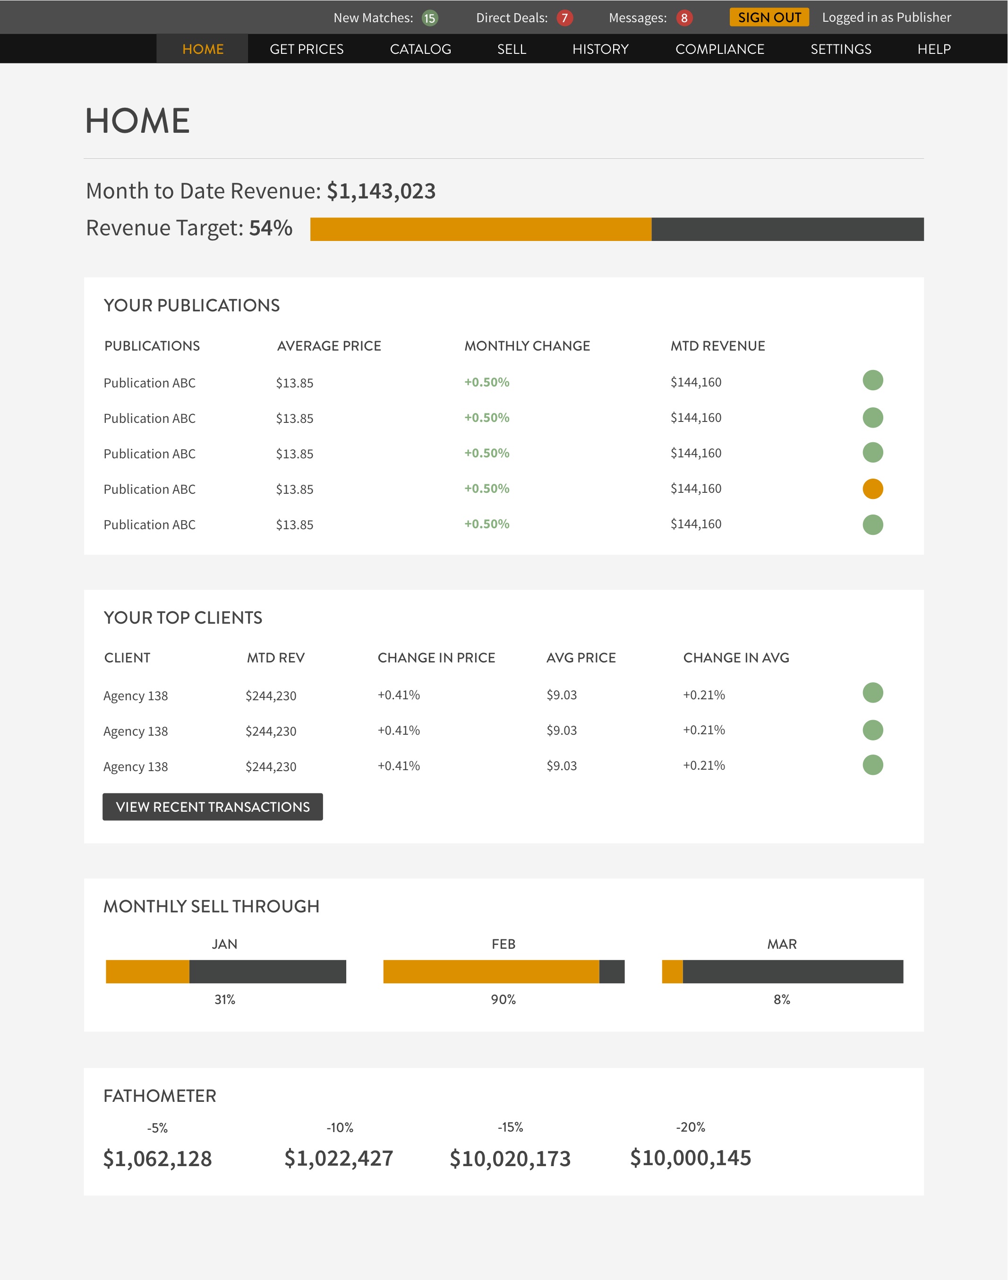
Task: Click third Agency 138 row's status dot
Action: (x=872, y=765)
